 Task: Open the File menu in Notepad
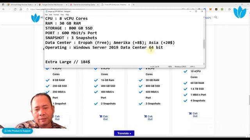click(46, 15)
